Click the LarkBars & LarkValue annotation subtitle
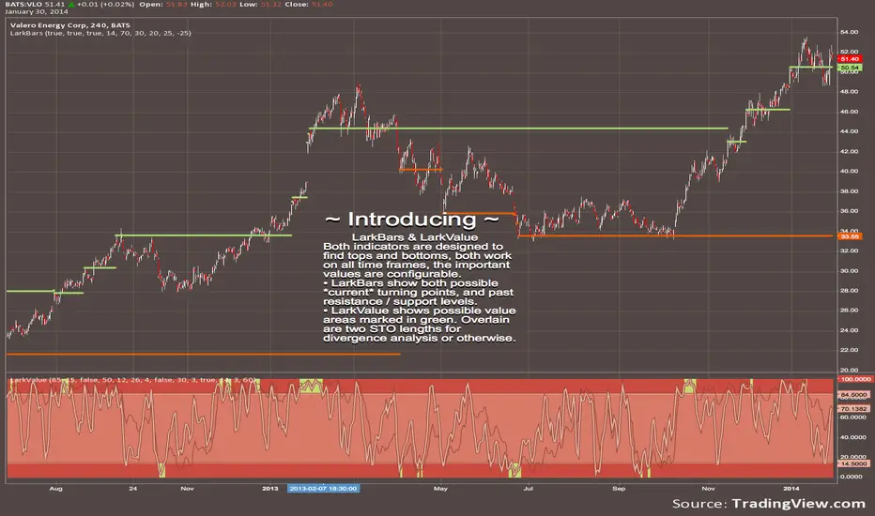875x516 pixels. [x=415, y=237]
